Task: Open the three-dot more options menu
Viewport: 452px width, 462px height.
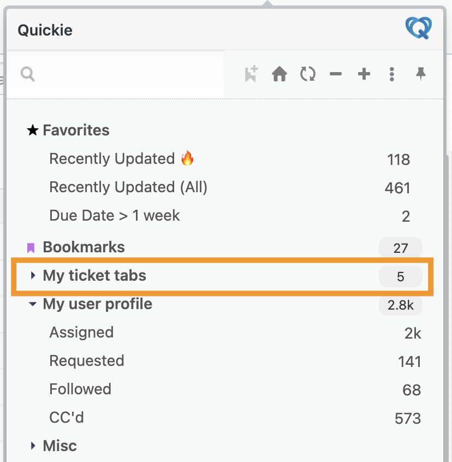Action: coord(391,74)
